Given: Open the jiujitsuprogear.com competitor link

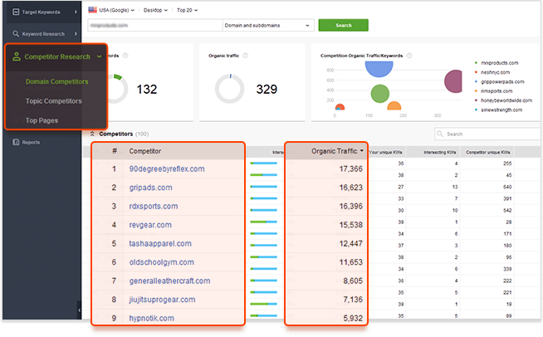Looking at the screenshot, I should point(162,300).
